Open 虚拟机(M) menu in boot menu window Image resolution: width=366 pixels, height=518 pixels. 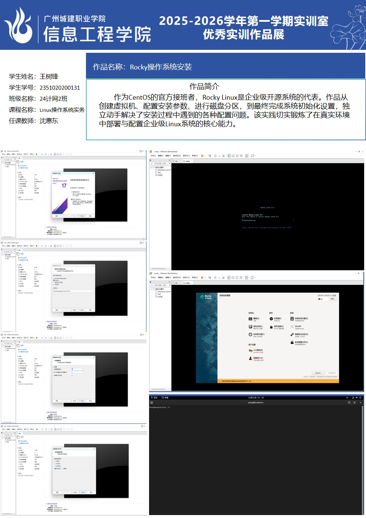click(176, 156)
